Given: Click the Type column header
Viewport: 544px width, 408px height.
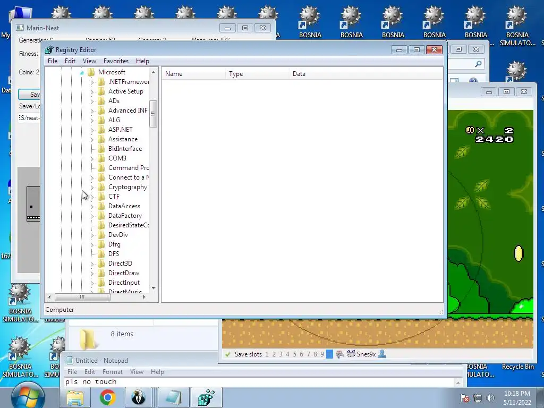Looking at the screenshot, I should point(257,74).
